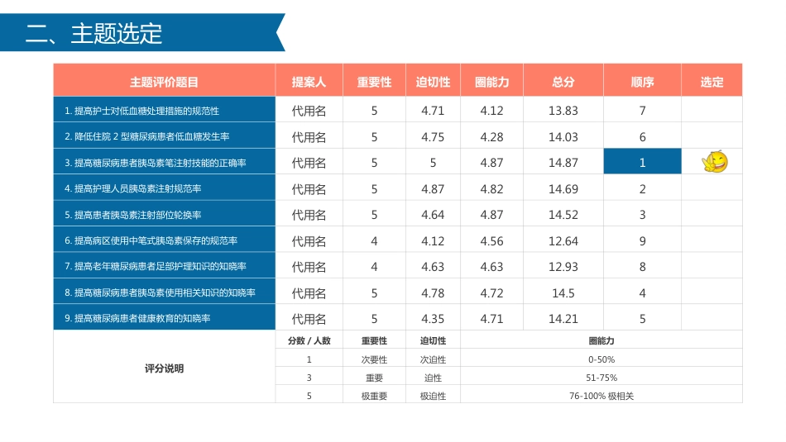Click 圈能力 value 4.82
The image size is (786, 442).
click(x=491, y=188)
